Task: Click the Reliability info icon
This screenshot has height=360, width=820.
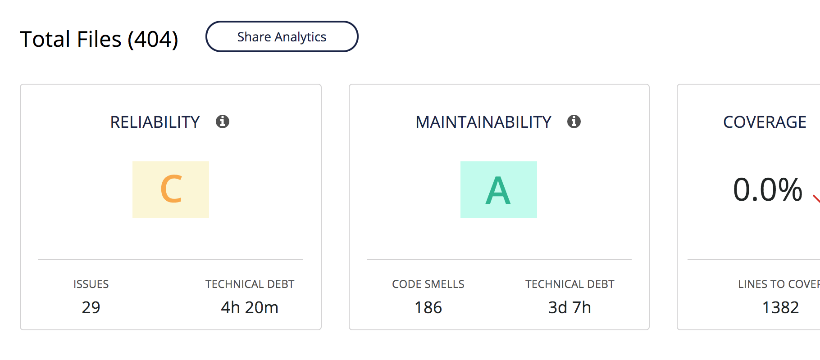Action: pos(223,121)
